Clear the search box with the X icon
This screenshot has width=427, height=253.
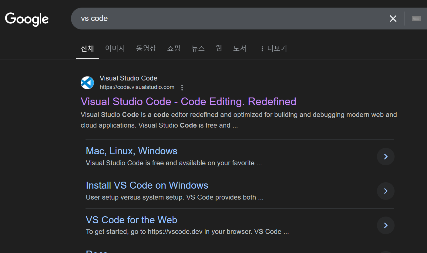tap(393, 19)
